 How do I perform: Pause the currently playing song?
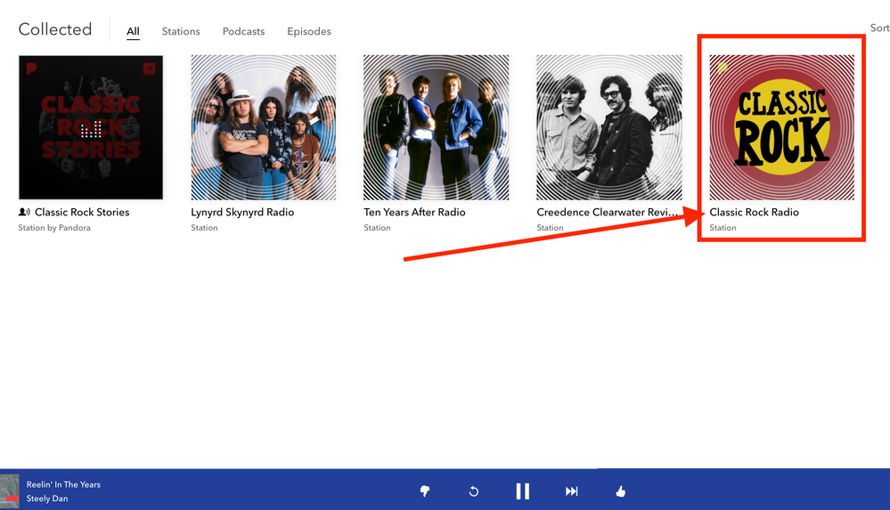pyautogui.click(x=522, y=491)
